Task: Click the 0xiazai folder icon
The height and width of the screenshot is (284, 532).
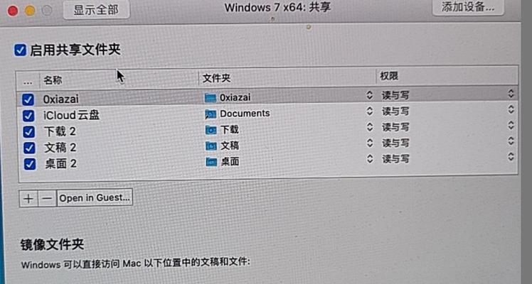Action: (211, 98)
